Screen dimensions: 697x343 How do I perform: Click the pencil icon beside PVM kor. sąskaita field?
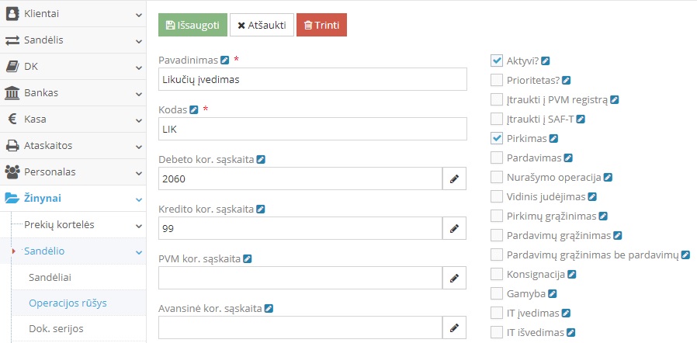pos(454,278)
